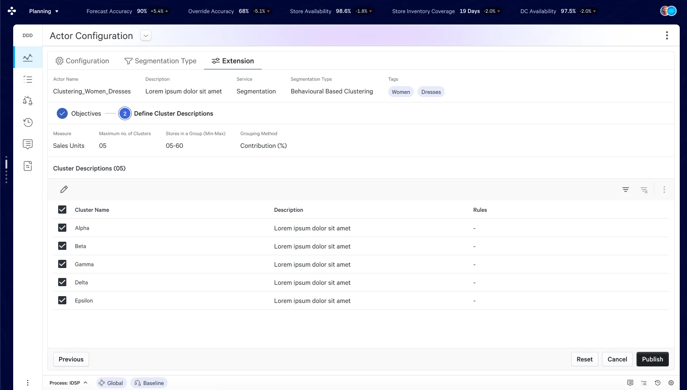Open the task list sidebar icon

[28, 79]
